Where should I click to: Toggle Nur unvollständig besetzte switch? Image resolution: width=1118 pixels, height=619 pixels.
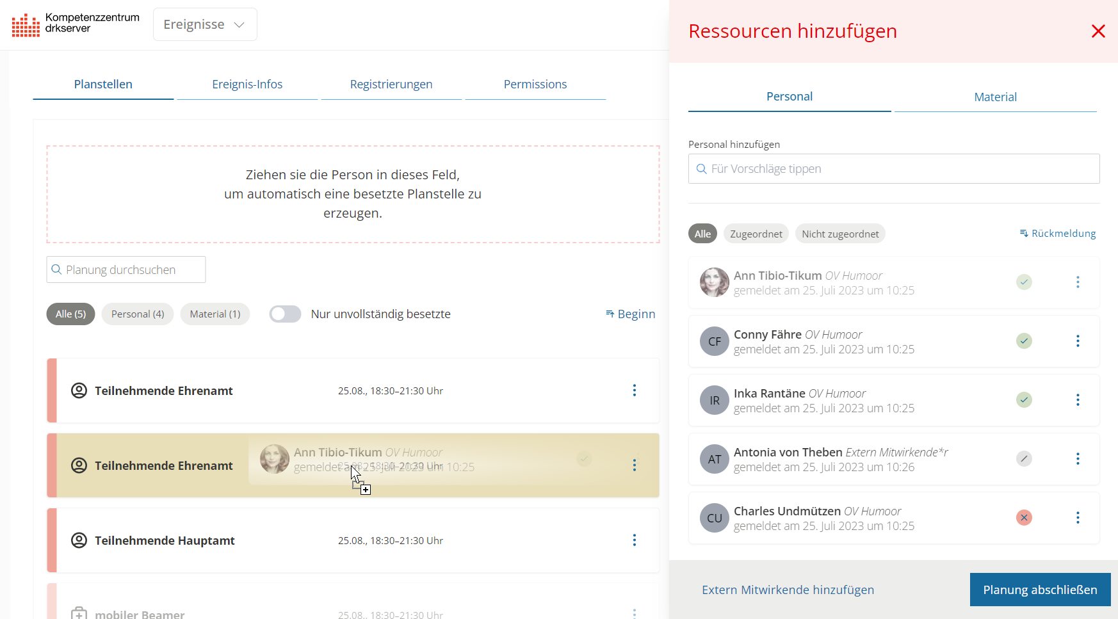(x=285, y=314)
